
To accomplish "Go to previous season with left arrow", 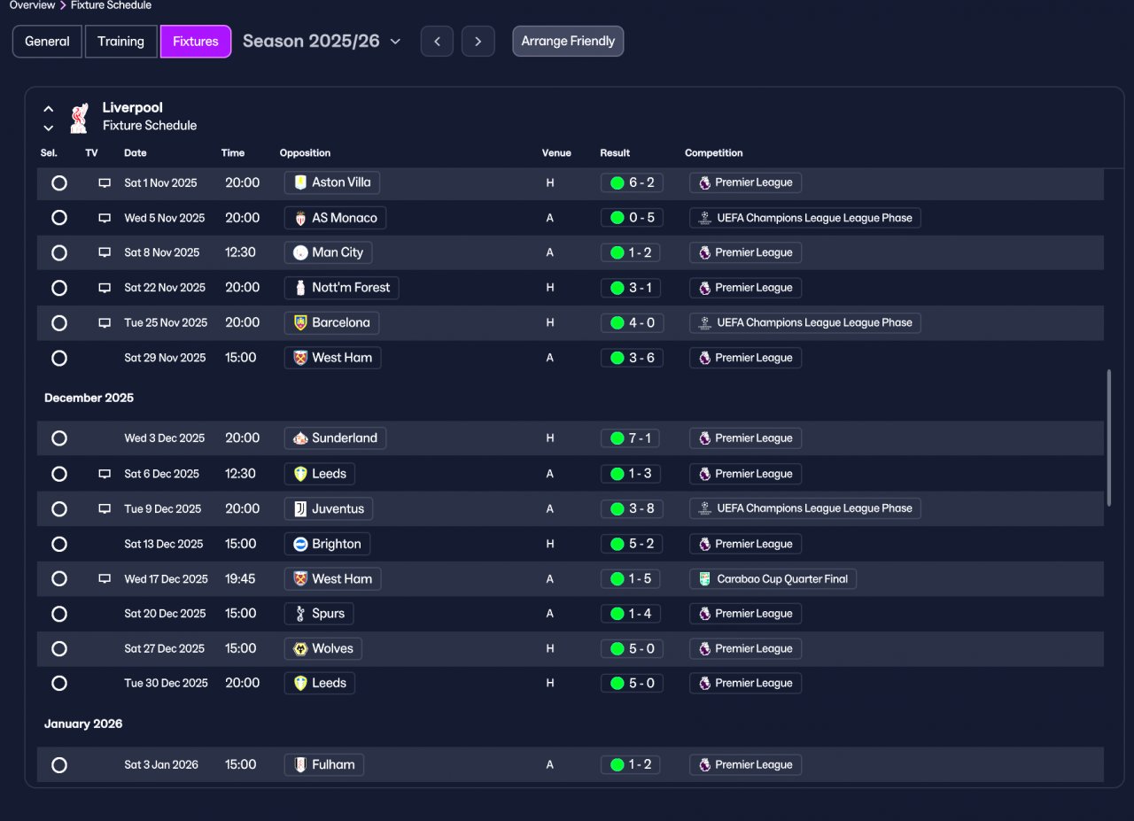I will click(437, 41).
